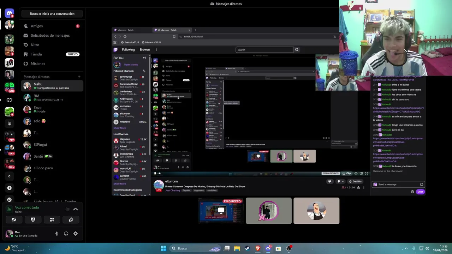Open Brave browser from the taskbar
The width and height of the screenshot is (452, 254).
258,248
